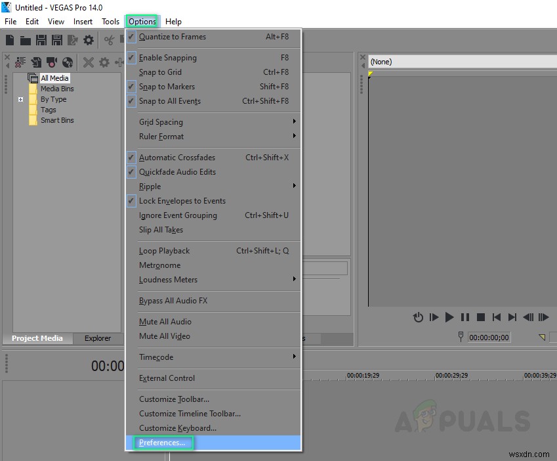Click the Smart Bins folder icon
557x461 pixels.
point(33,120)
